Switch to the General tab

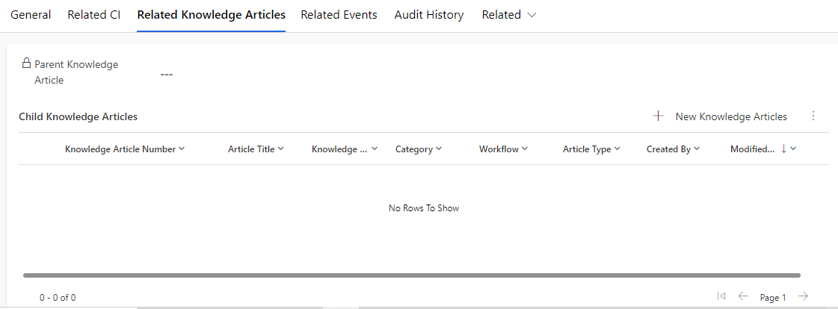point(31,15)
